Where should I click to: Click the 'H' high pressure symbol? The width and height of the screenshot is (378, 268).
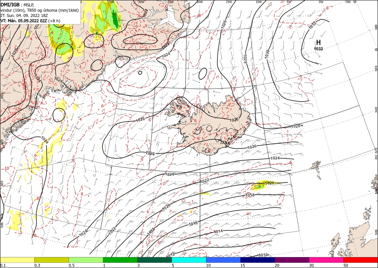pyautogui.click(x=318, y=42)
